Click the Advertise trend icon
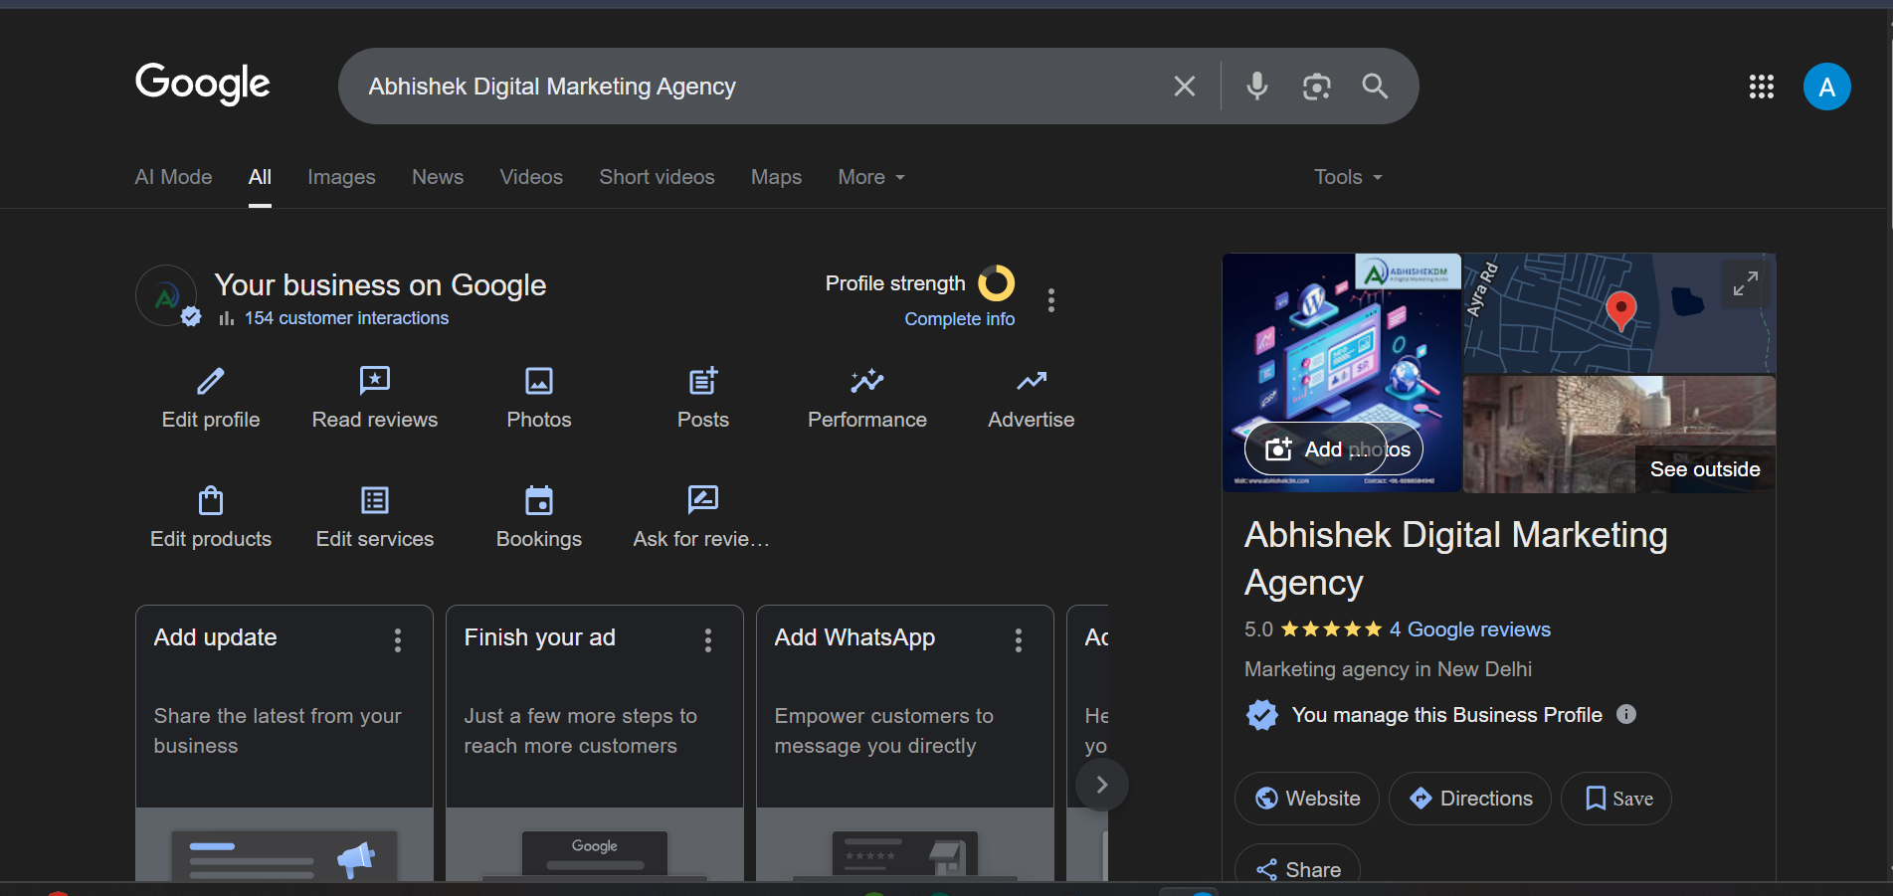 [1031, 381]
